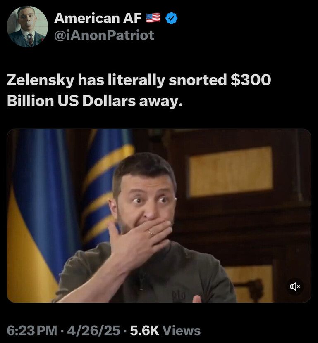Click the $300 amount in the tweet
Viewport: 318px width, 343px height.
[x=250, y=80]
